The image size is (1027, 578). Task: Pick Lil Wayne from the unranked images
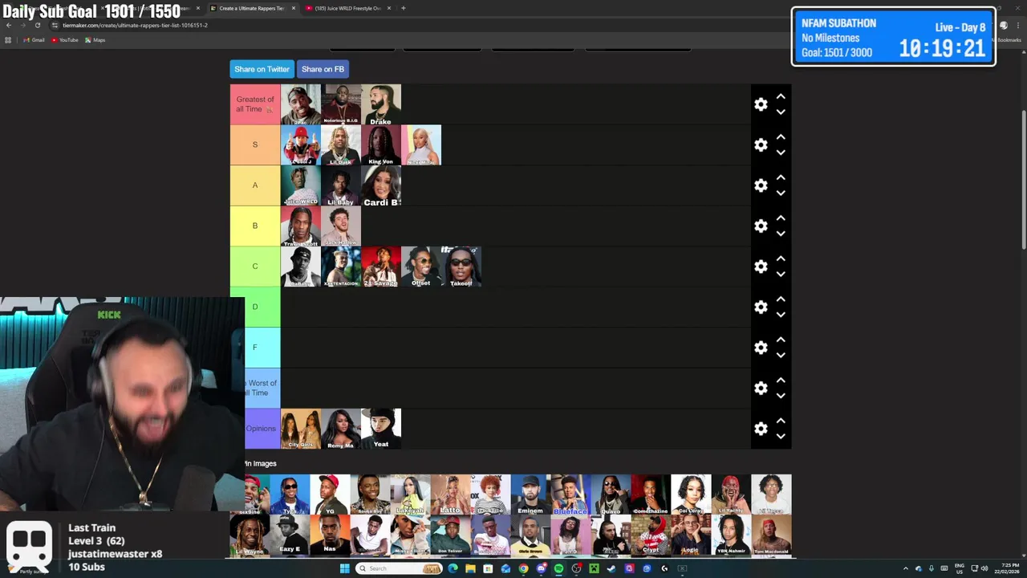point(250,535)
